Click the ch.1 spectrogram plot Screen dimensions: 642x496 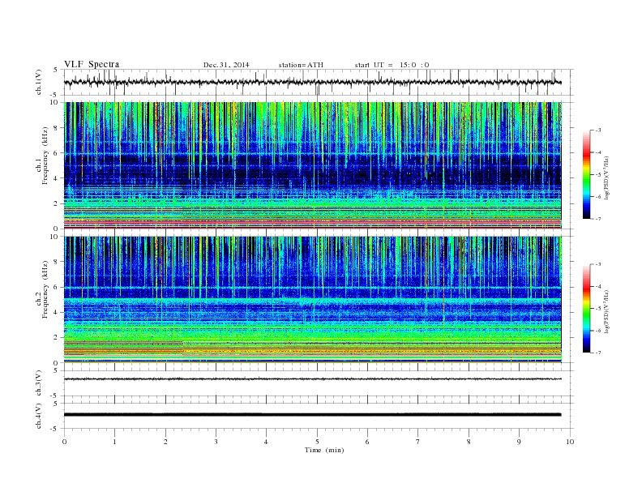click(313, 165)
